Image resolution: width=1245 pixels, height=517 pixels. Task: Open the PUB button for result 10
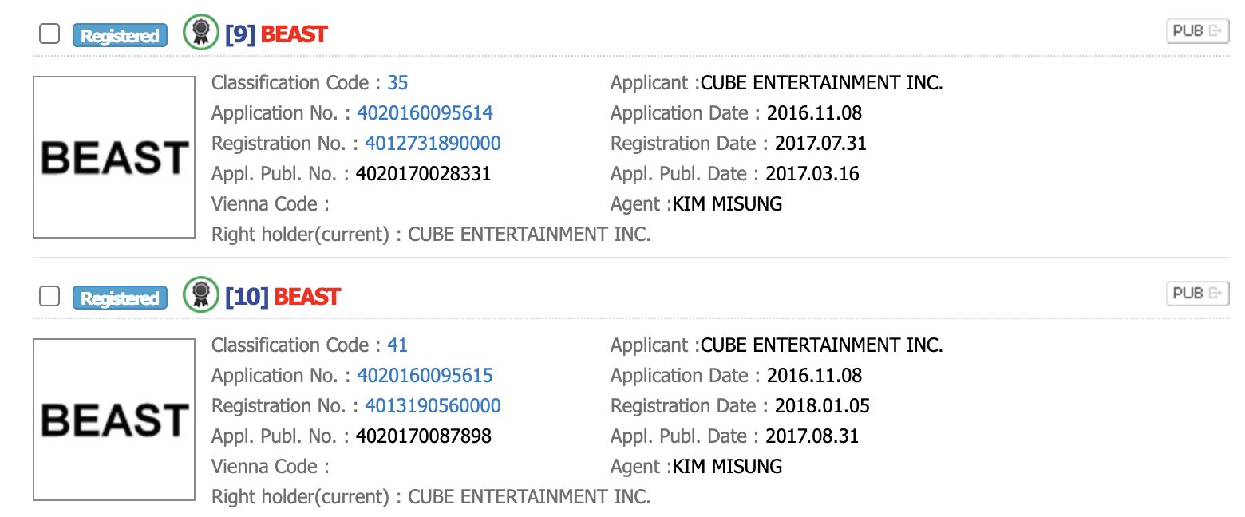tap(1196, 294)
